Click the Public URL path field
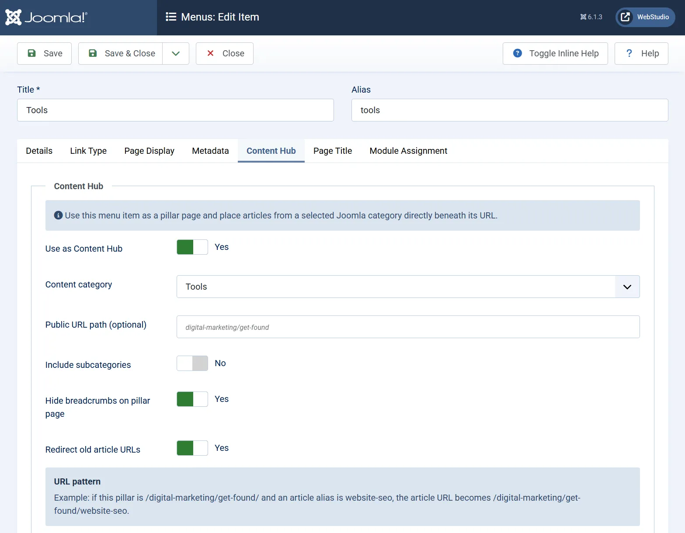This screenshot has height=533, width=685. point(408,327)
